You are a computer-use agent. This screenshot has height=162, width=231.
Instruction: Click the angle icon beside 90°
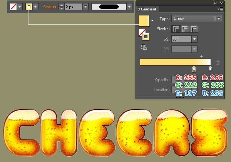tap(166, 39)
